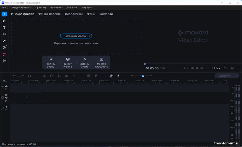Screen dimensions: 242x147
Task: Click the Мастер слайд-шоу button
Action: point(102,62)
